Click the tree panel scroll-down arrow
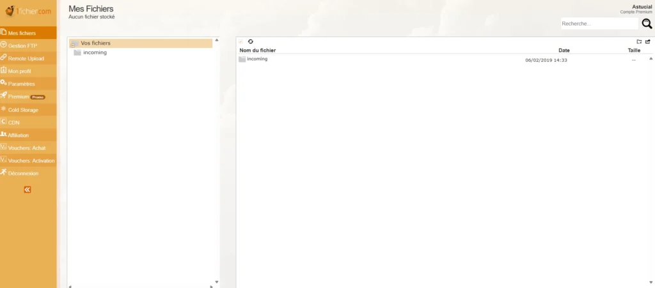The image size is (655, 288). coord(216,282)
